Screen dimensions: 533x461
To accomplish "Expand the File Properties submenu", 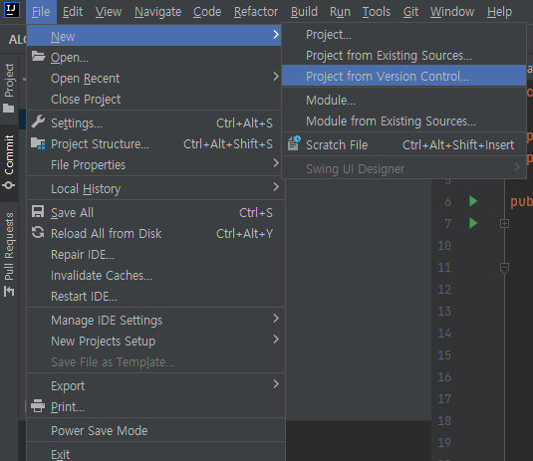I will (155, 164).
